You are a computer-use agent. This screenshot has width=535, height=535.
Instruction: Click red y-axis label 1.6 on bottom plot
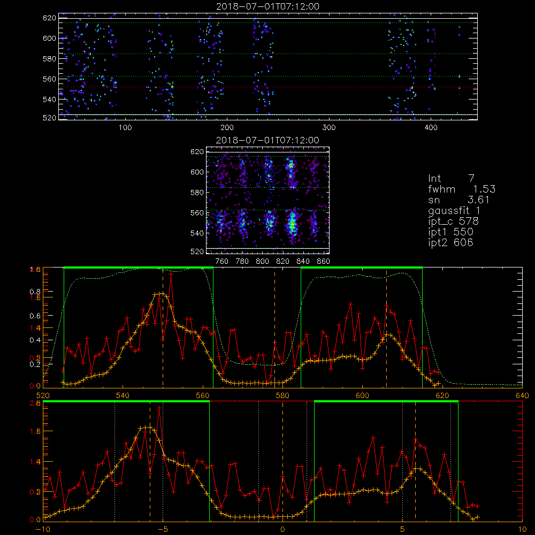click(35, 431)
